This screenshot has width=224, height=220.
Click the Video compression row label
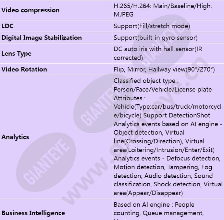click(31, 10)
